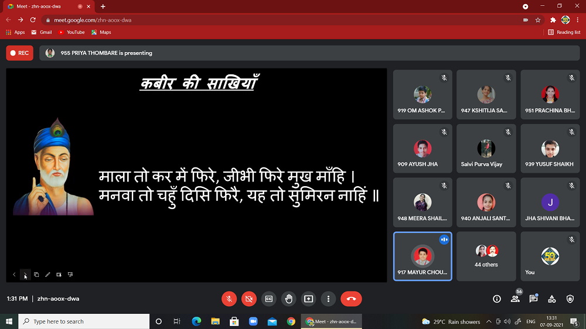Toggle the microphone mute button
The height and width of the screenshot is (329, 586).
click(x=229, y=299)
